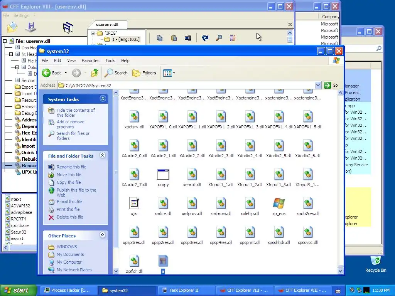This screenshot has width=395, height=296.
Task: Click Add or remove programs link
Action: pos(70,124)
